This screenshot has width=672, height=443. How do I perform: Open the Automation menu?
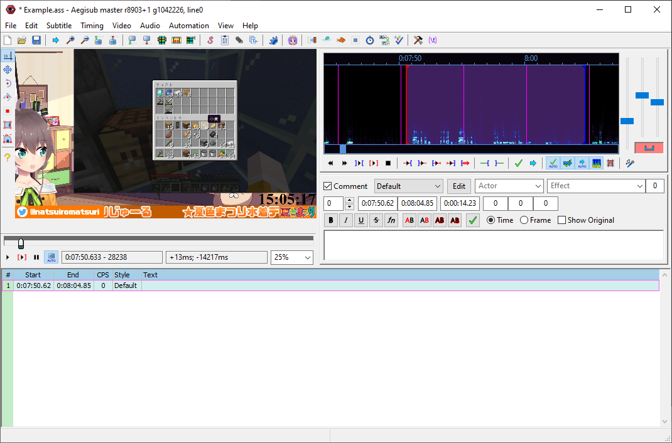(x=189, y=26)
